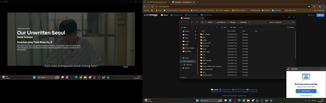Image resolution: width=326 pixels, height=103 pixels.
Task: Select the Effect Loader folder
Action: 206,52
